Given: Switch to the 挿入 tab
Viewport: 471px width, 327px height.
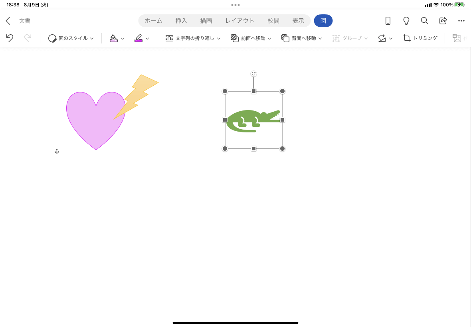Looking at the screenshot, I should coord(181,21).
